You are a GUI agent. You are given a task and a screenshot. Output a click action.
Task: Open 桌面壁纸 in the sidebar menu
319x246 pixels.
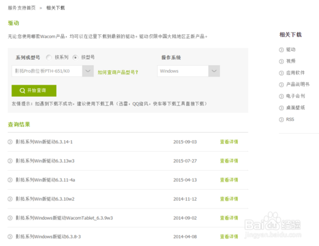pos(295,108)
